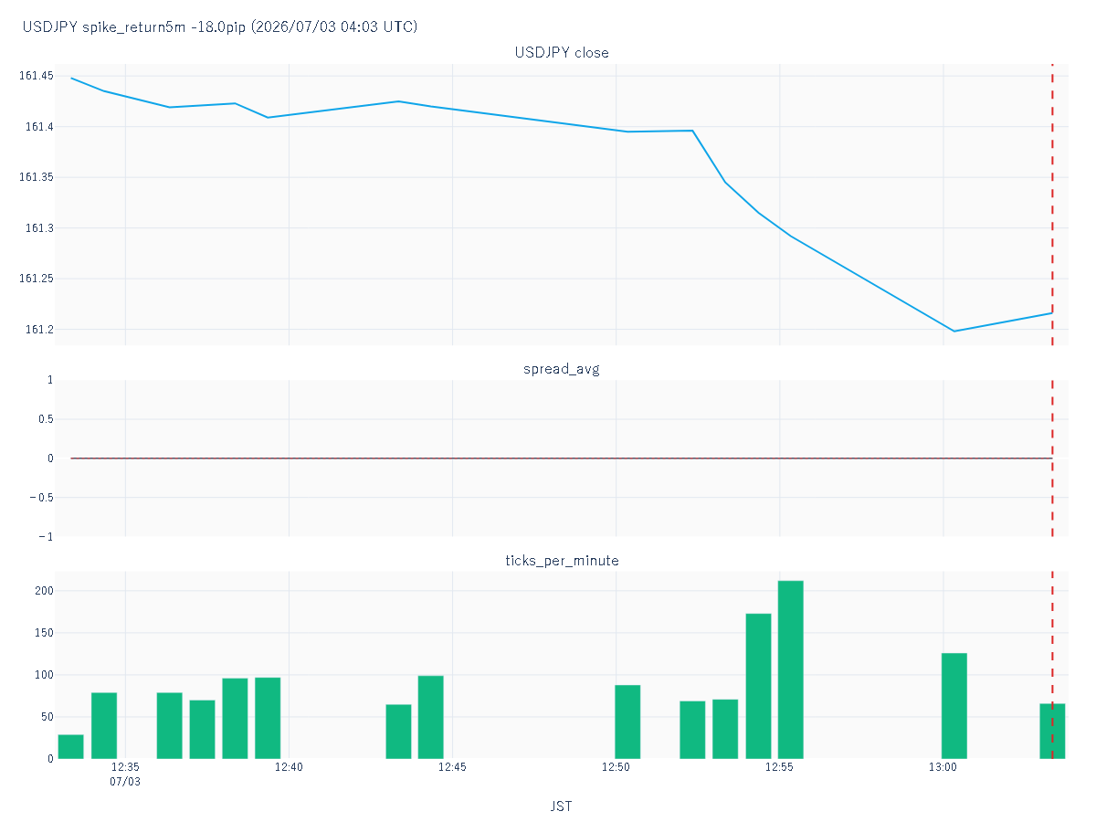The height and width of the screenshot is (822, 1096).
Task: Click the tallest green tick bar at 12:55
Action: point(790,669)
